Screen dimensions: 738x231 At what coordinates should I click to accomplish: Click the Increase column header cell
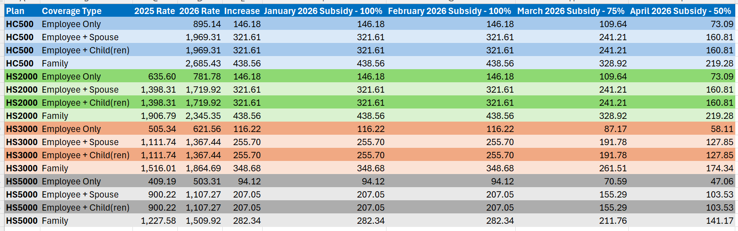pos(242,11)
